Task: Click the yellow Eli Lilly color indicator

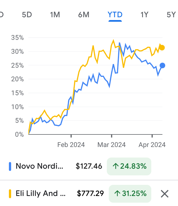Action: coord(10,194)
